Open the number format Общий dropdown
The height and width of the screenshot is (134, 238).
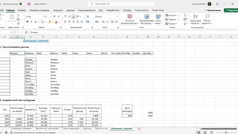pos(117,16)
